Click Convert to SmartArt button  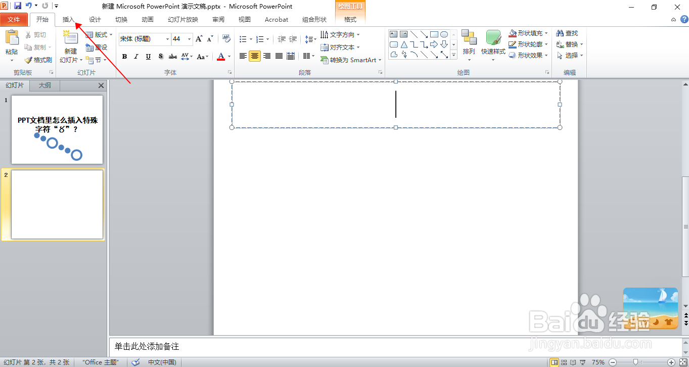click(351, 60)
